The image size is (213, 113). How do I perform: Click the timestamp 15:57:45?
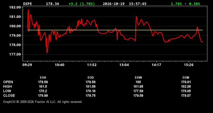[x=138, y=4]
